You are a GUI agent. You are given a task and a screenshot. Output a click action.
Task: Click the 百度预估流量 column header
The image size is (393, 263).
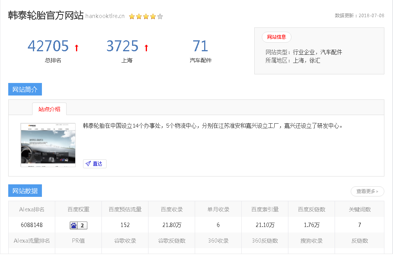(125, 209)
